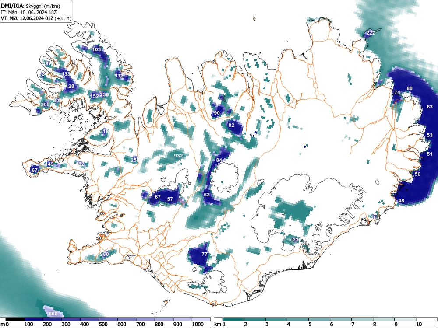Click the '1000' label on the meter legend
The image size is (438, 328).
coord(198,325)
